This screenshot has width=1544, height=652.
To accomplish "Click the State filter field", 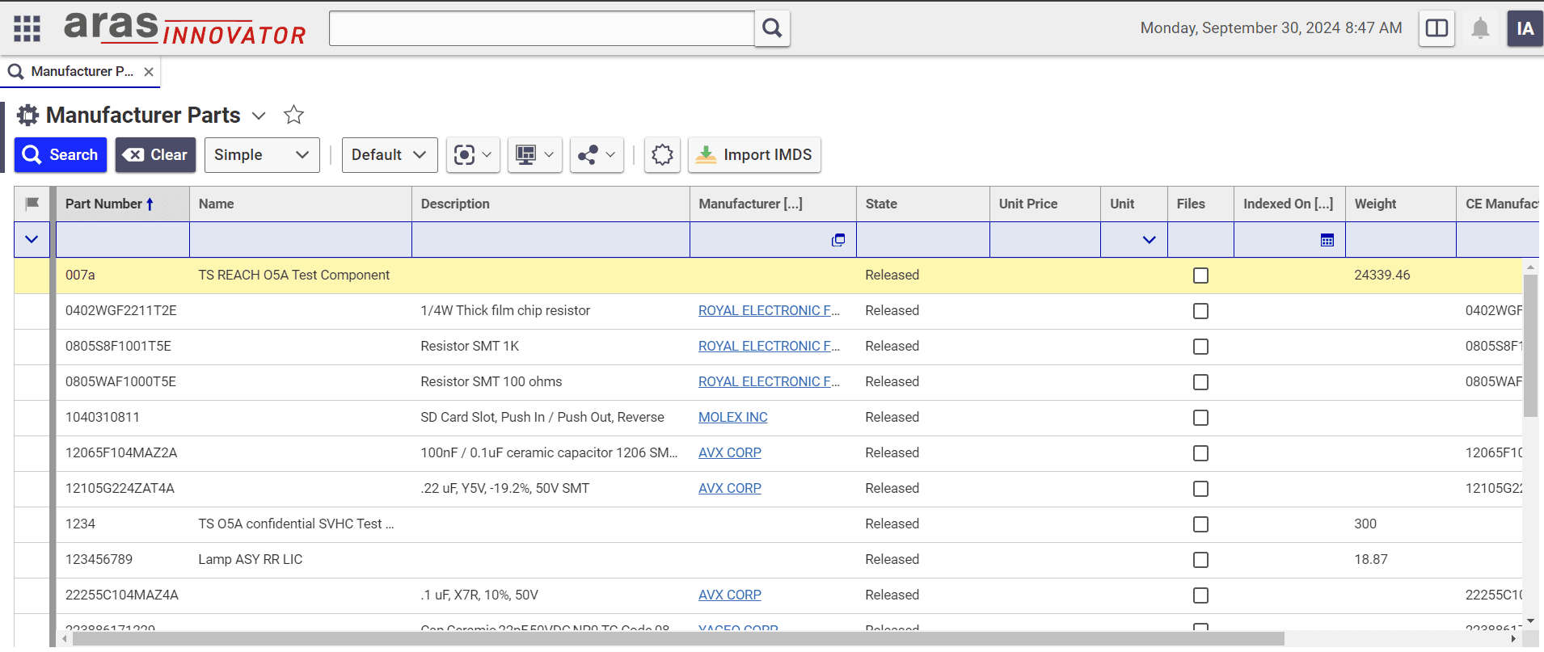I will pyautogui.click(x=923, y=240).
